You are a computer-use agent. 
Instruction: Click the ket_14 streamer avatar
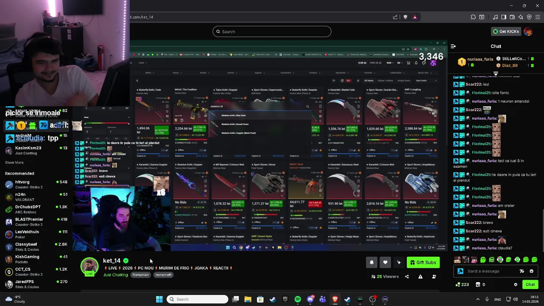[x=89, y=266]
